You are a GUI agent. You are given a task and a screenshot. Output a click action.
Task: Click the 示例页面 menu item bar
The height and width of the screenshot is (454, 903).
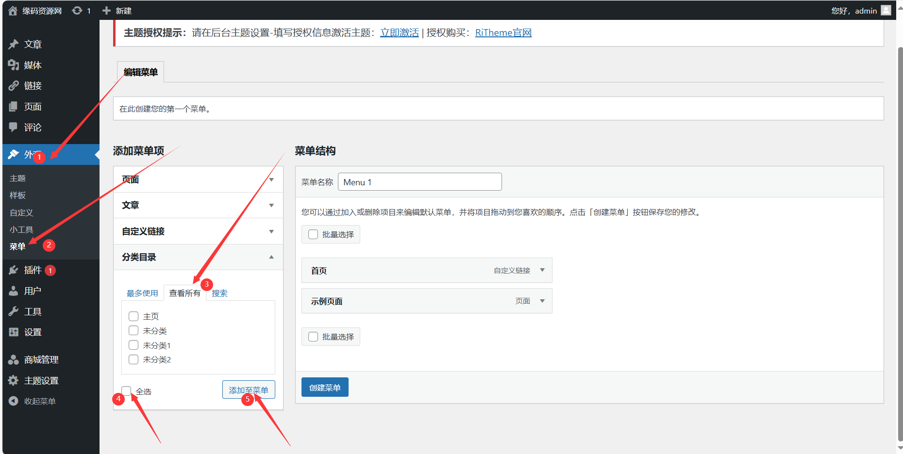[427, 301]
